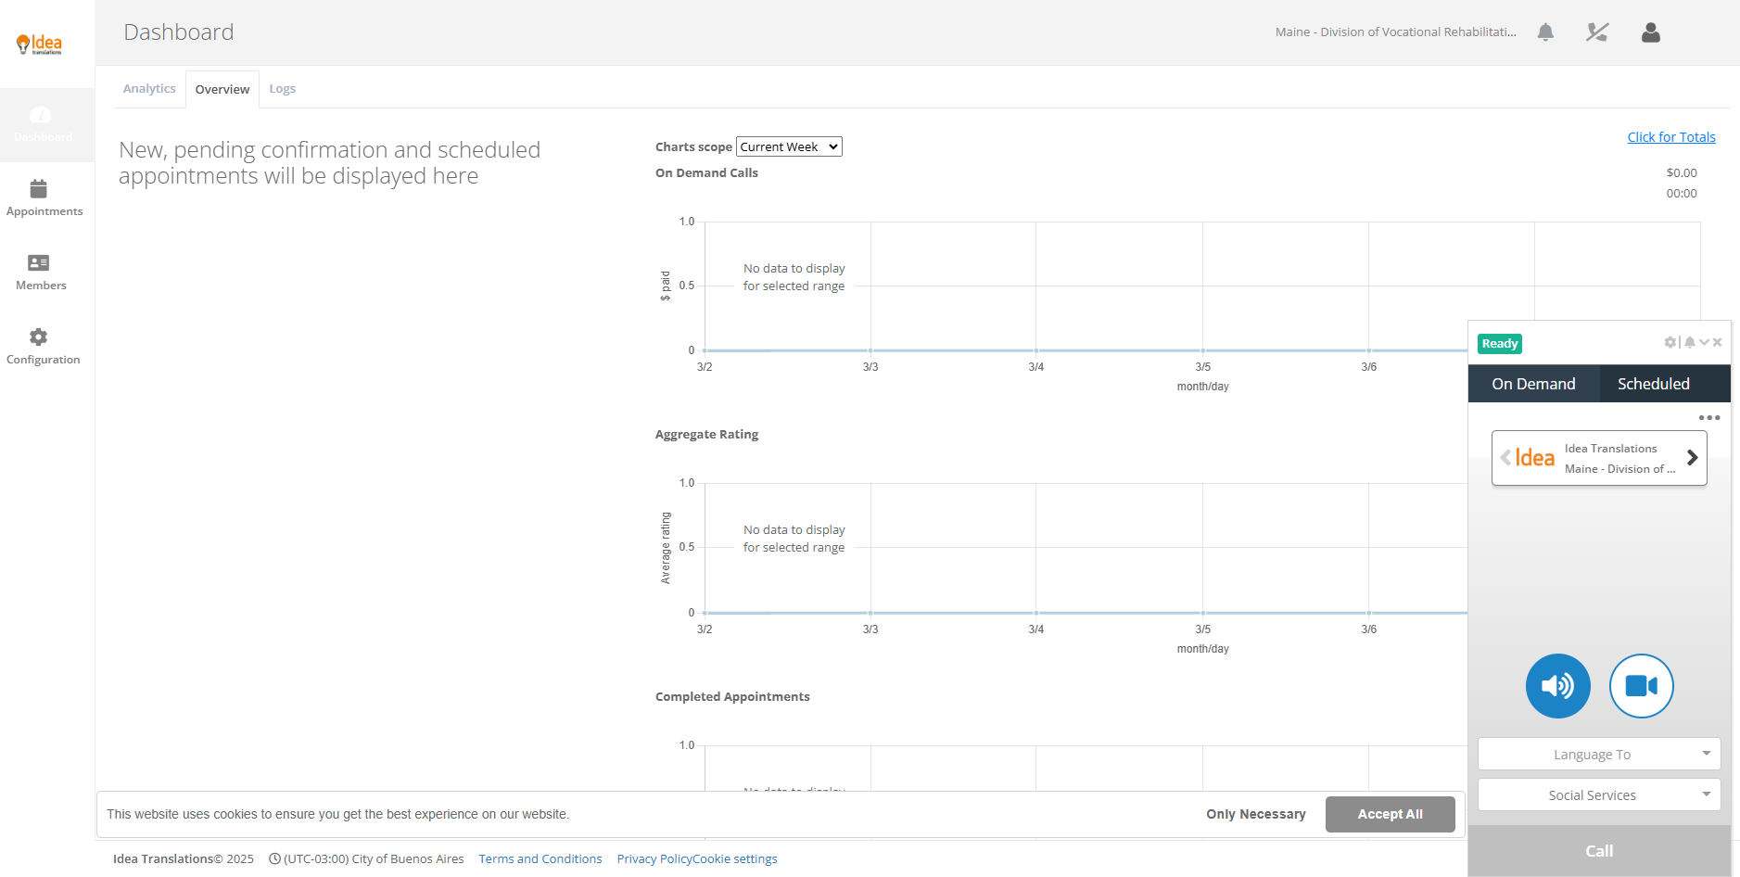Open the user profile icon menu
This screenshot has height=877, width=1740.
pyautogui.click(x=1650, y=32)
